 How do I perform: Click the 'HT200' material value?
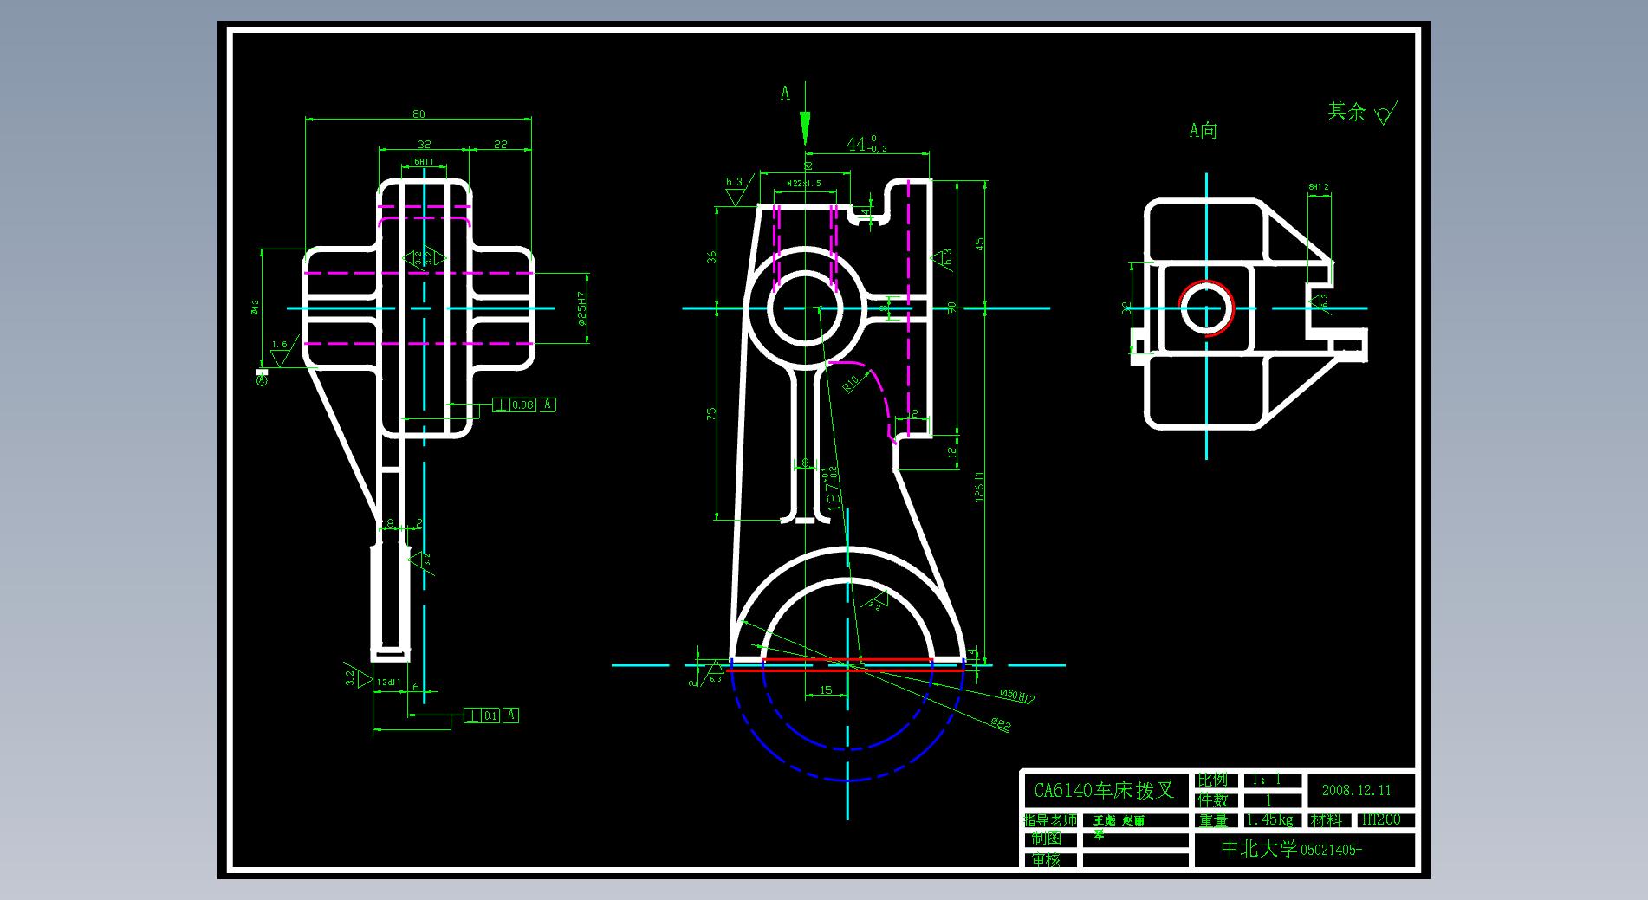[x=1381, y=819]
